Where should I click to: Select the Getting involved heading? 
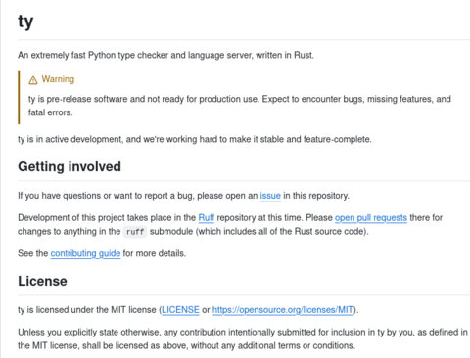(70, 166)
